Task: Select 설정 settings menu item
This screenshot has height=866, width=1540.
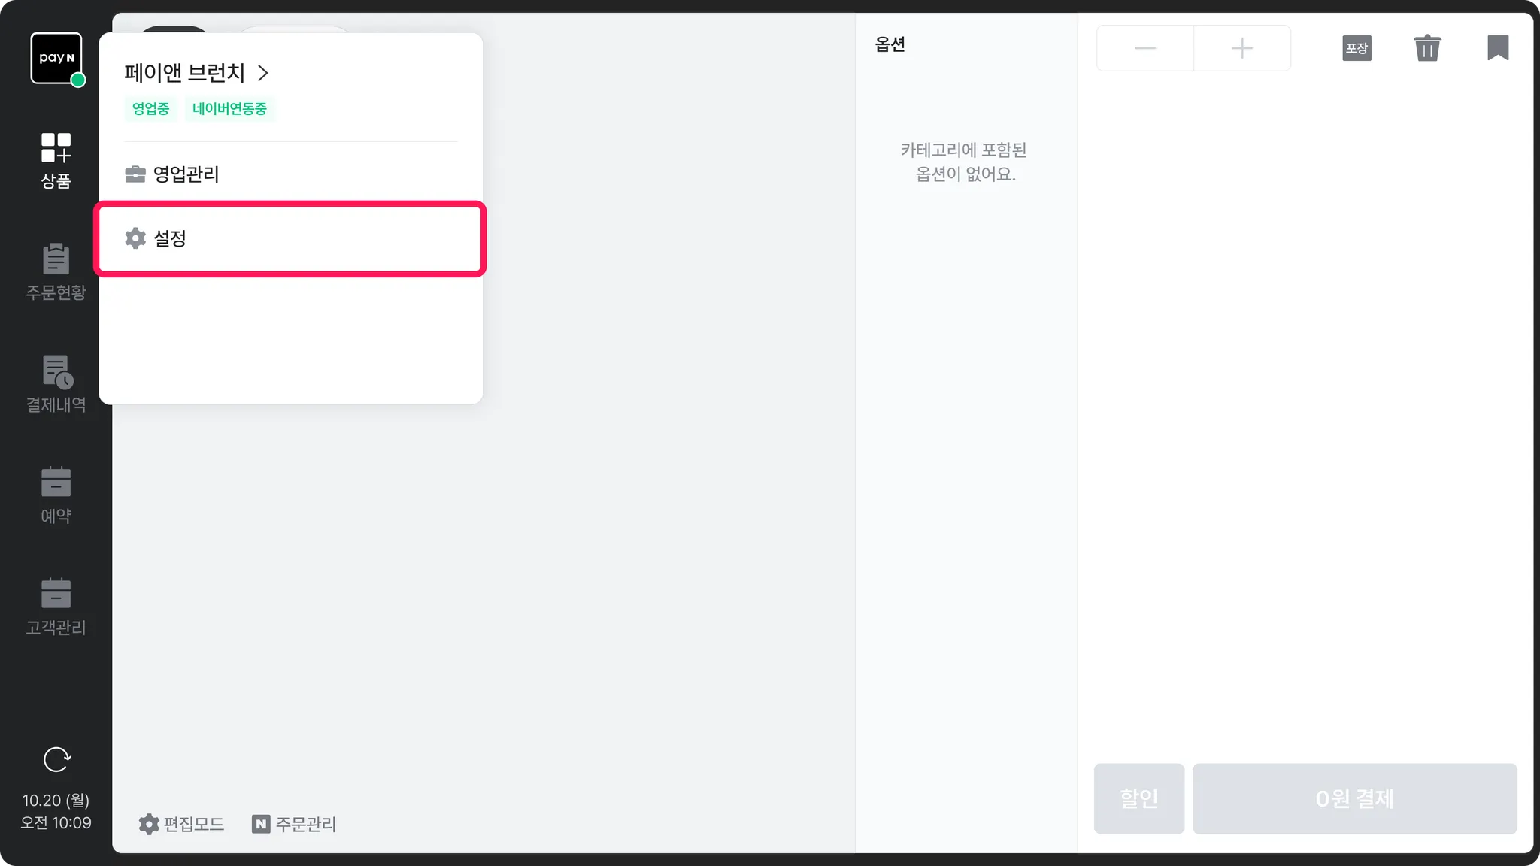Action: point(290,239)
